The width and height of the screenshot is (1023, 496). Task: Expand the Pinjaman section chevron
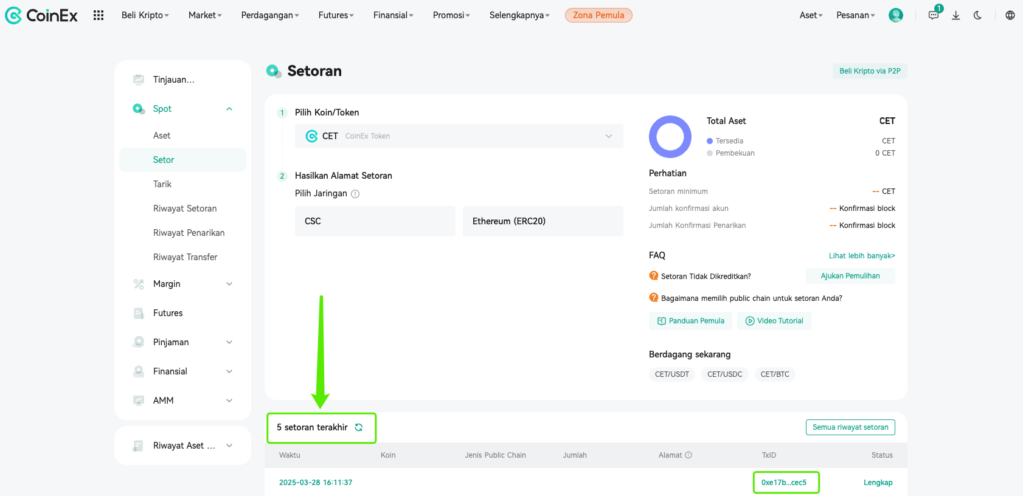[x=229, y=342]
